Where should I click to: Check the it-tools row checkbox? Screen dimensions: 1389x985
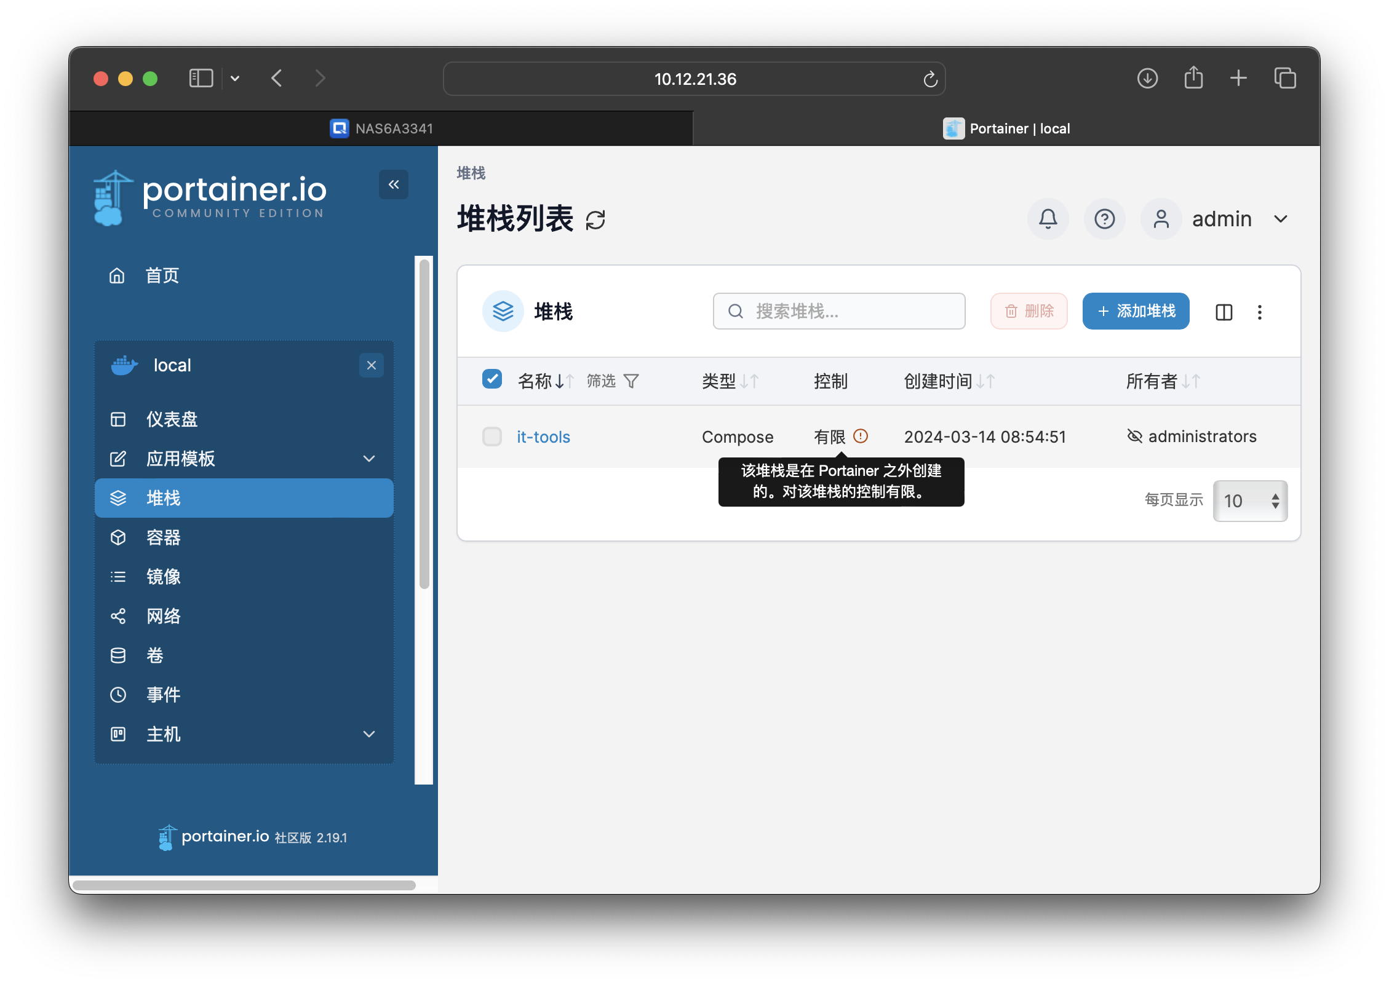click(492, 437)
